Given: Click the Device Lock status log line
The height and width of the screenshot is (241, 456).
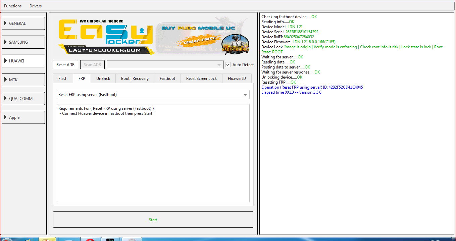Looking at the screenshot, I should tap(352, 49).
